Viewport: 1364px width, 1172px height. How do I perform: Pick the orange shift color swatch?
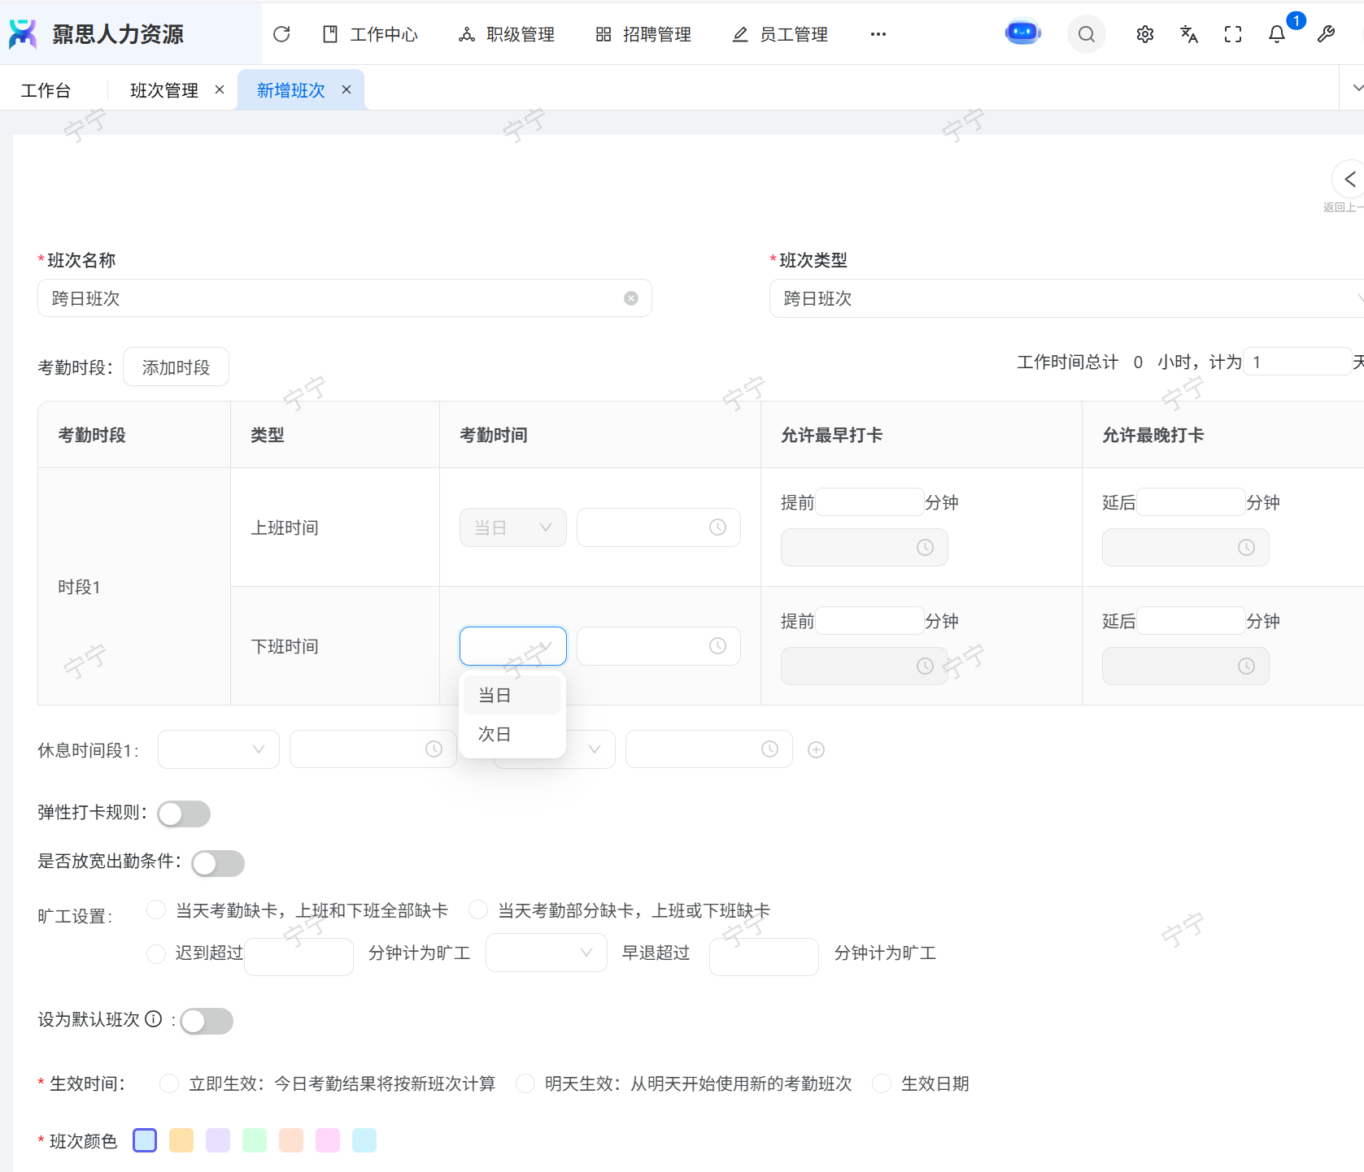[181, 1140]
